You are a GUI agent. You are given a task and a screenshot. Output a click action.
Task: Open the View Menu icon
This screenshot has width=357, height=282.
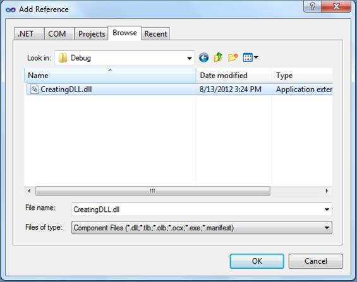pos(248,57)
